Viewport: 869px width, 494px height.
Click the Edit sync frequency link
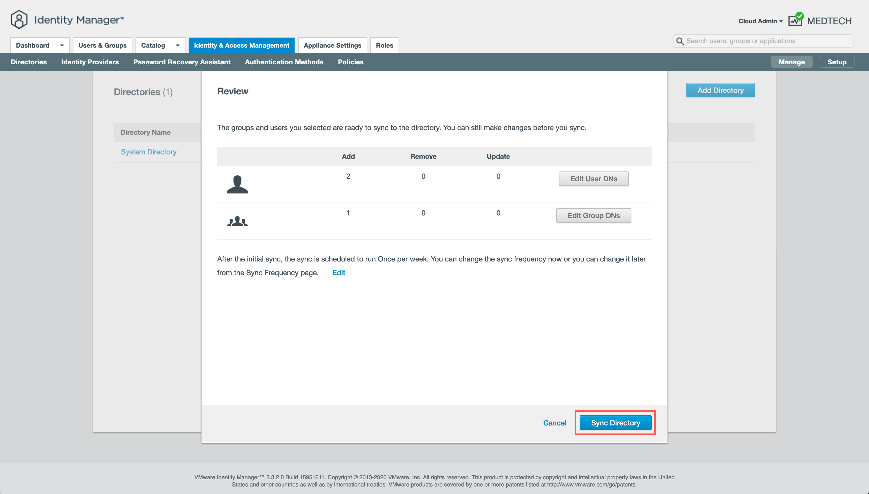(x=338, y=273)
